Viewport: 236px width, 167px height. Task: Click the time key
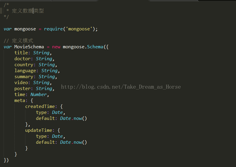pos(20,95)
